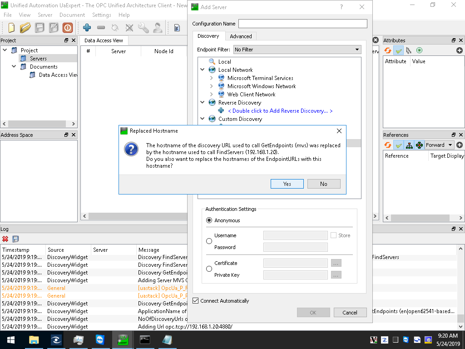Click the Save Project As pencil icon
This screenshot has height=349, width=465.
pyautogui.click(x=54, y=28)
